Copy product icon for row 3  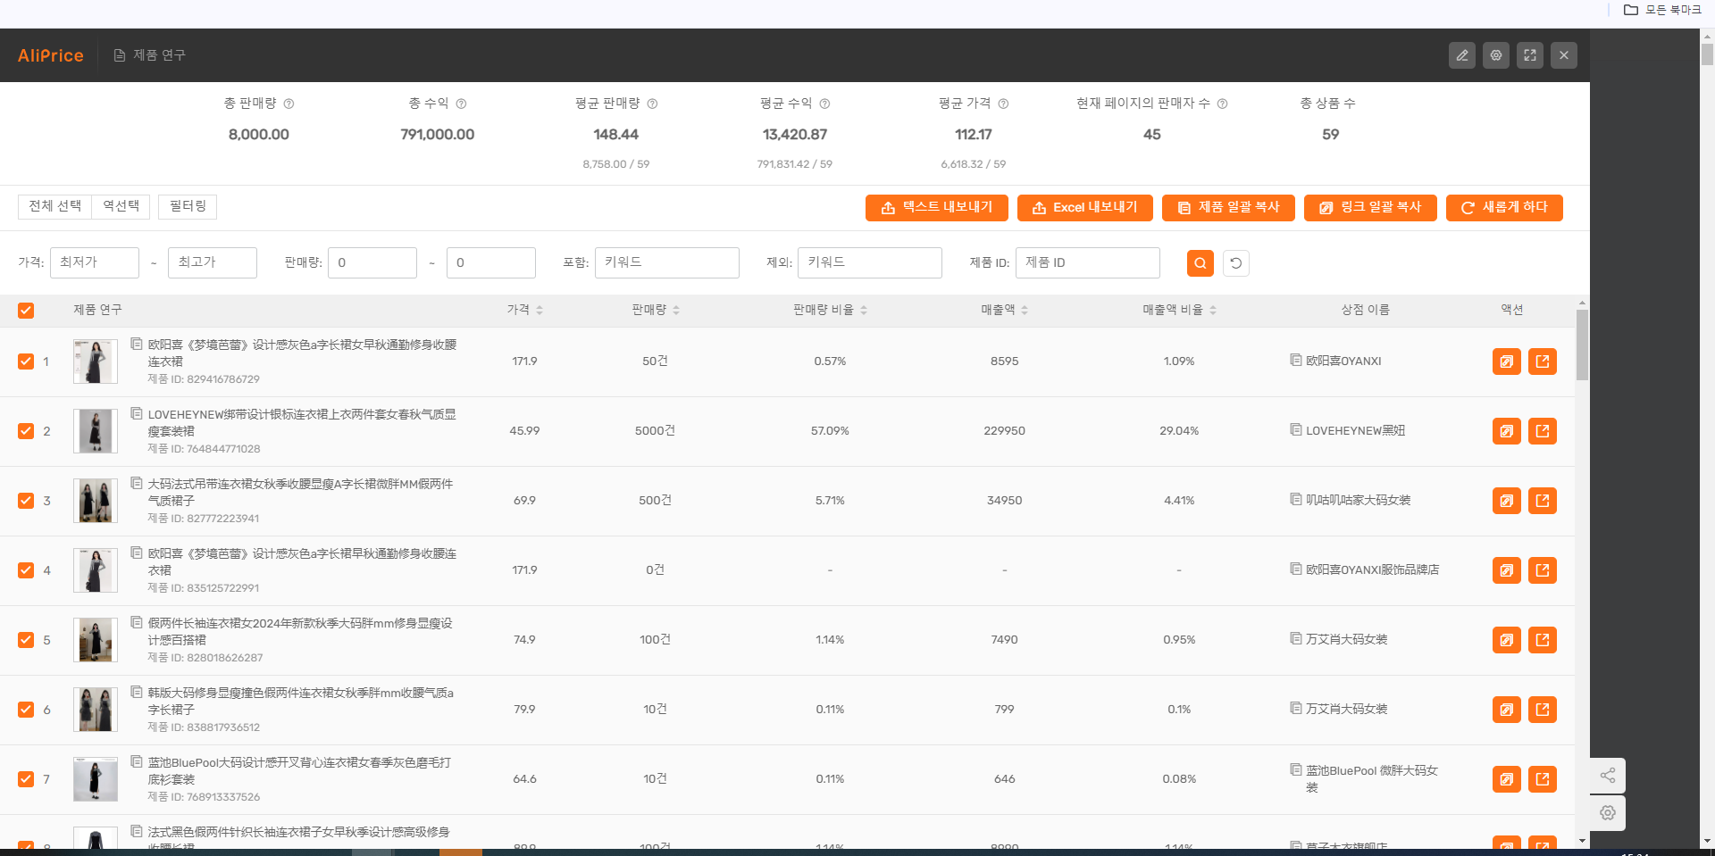click(x=1507, y=501)
